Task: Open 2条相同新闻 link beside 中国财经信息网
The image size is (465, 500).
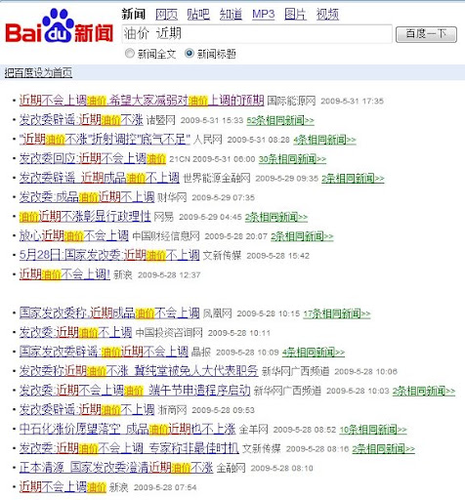Action: [302, 236]
